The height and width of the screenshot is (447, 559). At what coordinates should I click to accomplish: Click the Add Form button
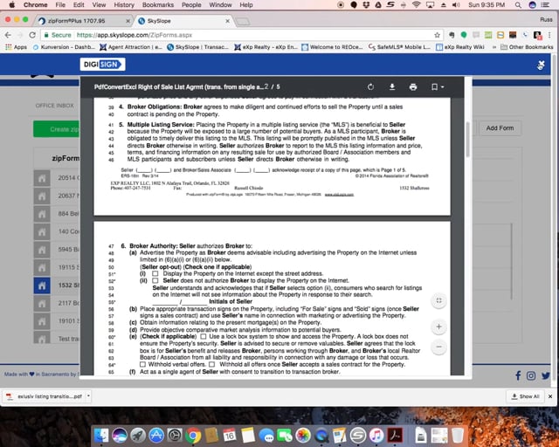[500, 128]
